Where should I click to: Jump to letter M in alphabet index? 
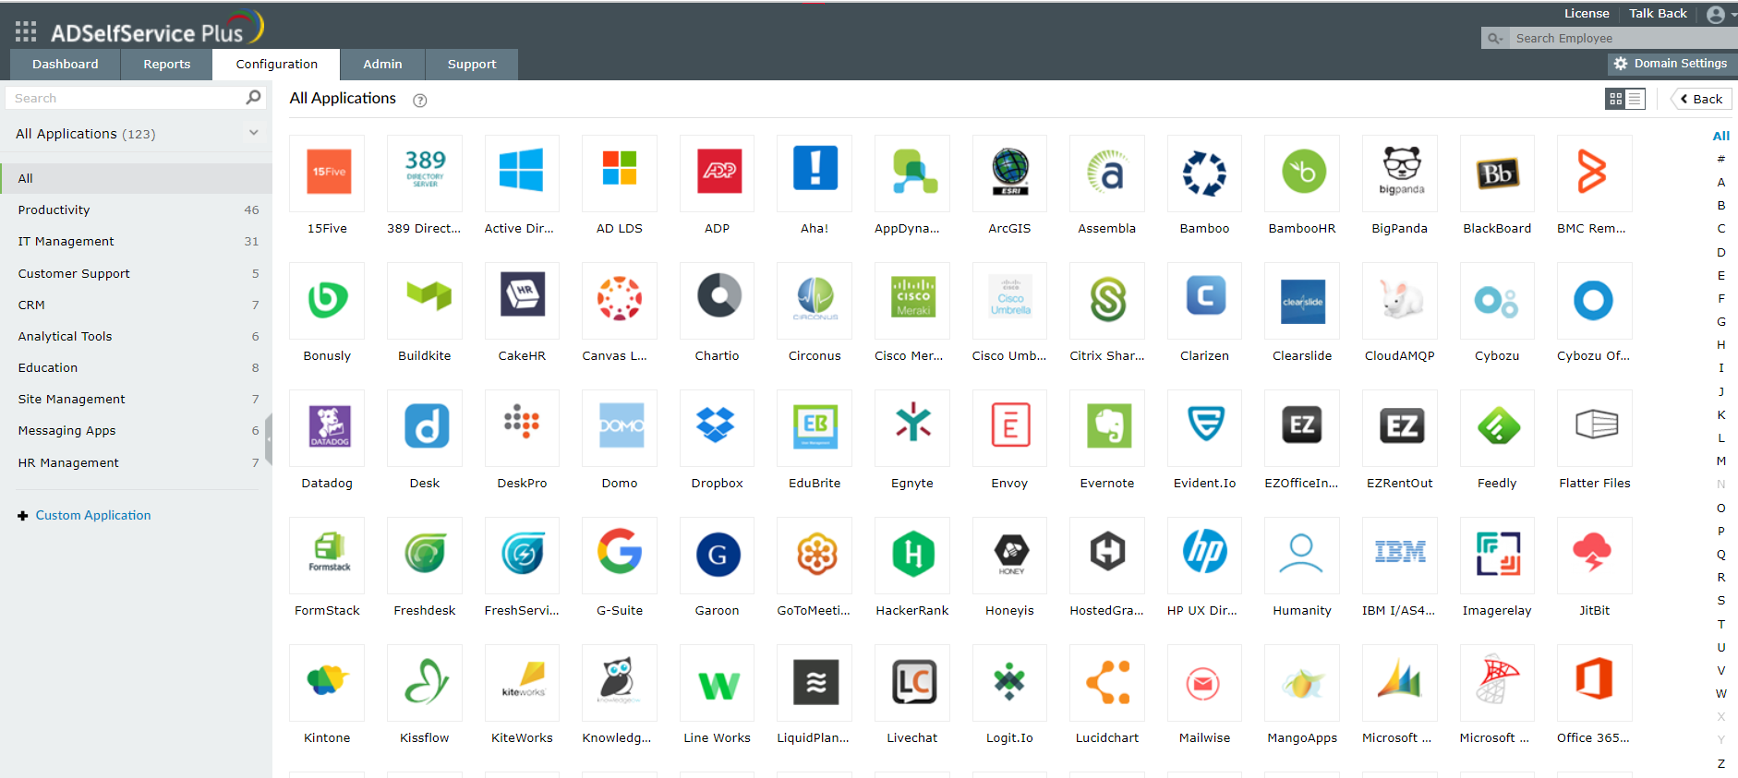tap(1721, 461)
